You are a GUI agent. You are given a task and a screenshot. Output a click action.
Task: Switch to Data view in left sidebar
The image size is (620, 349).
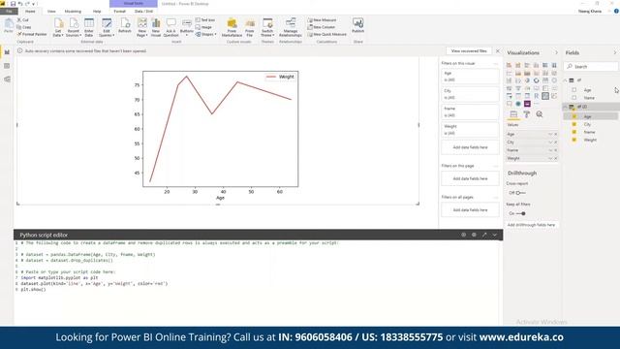coord(7,66)
